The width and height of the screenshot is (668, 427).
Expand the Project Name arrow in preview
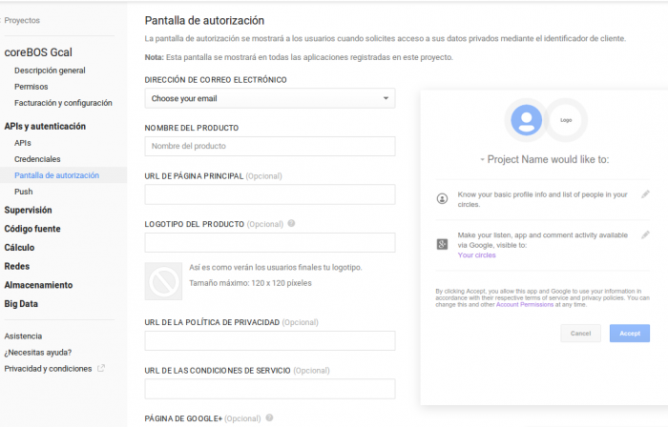(x=482, y=160)
